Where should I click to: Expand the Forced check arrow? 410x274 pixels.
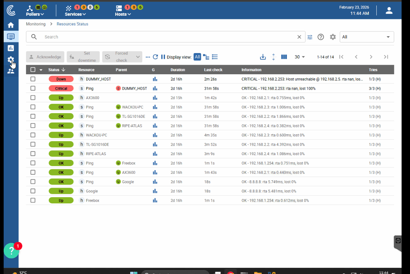pyautogui.click(x=138, y=57)
